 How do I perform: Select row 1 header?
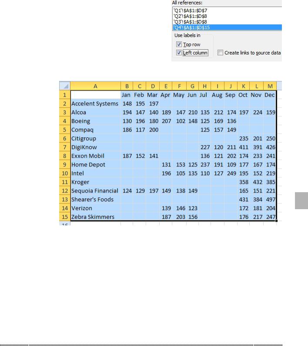(x=65, y=95)
